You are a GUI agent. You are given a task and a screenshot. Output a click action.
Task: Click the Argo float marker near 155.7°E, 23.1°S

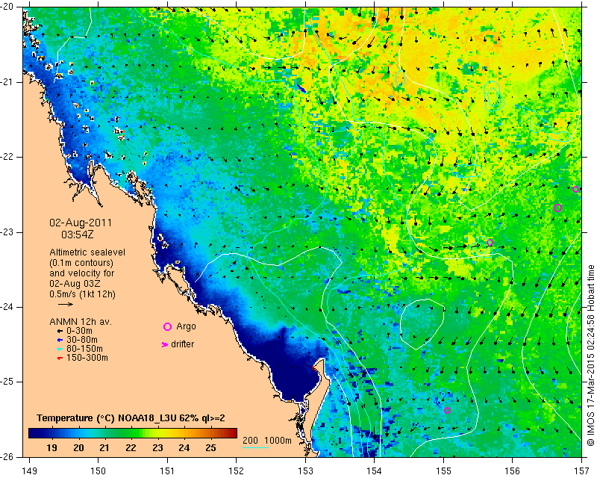(490, 243)
